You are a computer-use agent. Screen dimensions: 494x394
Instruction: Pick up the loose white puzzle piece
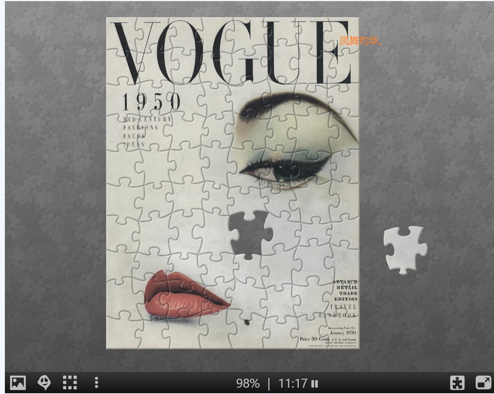[405, 250]
